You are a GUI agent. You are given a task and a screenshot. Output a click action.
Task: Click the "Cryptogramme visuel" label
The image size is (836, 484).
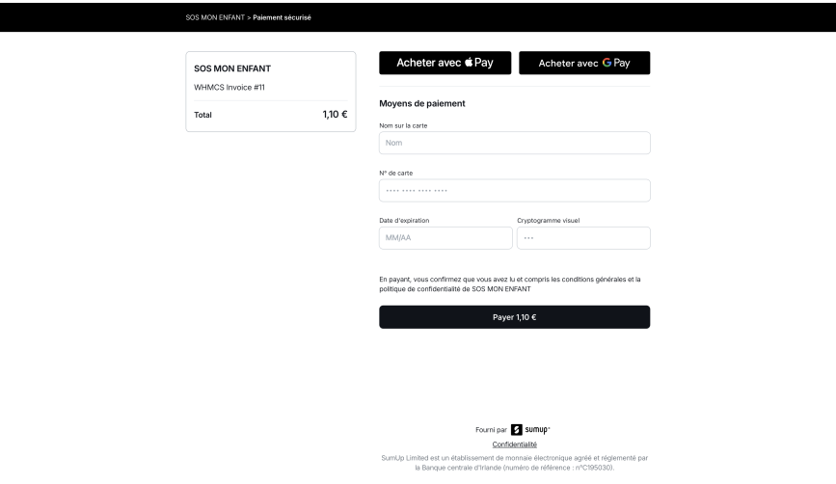pos(549,221)
